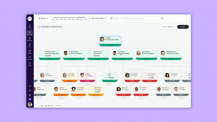The image size is (217, 122).
Task: Expand +10 reports under Open Intern
Action: [110, 84]
